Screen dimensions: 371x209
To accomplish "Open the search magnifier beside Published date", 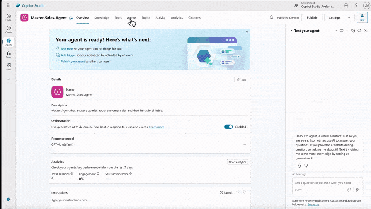I will 271,17.
